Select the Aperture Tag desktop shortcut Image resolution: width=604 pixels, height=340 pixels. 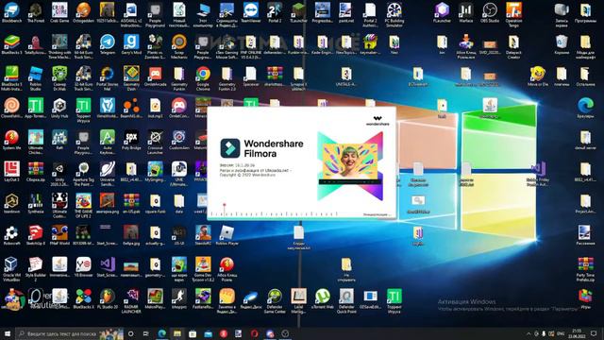point(83,174)
